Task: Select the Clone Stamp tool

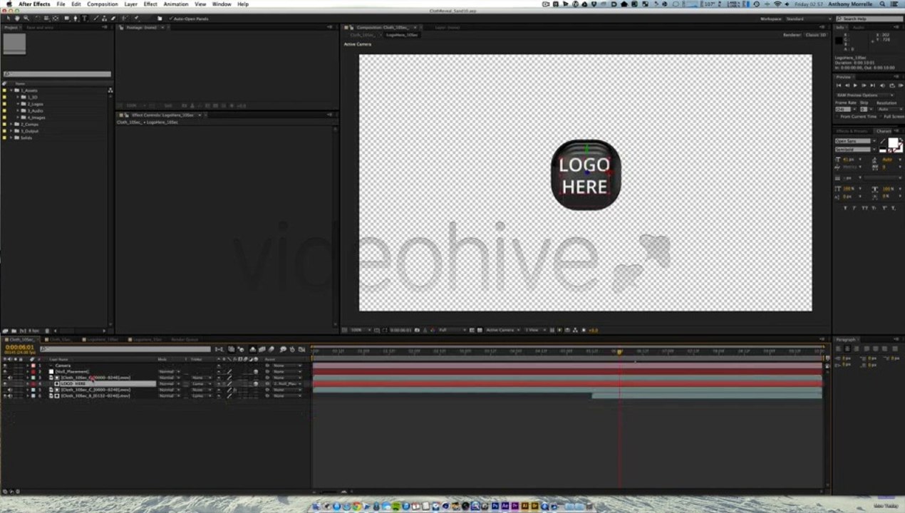Action: [104, 19]
